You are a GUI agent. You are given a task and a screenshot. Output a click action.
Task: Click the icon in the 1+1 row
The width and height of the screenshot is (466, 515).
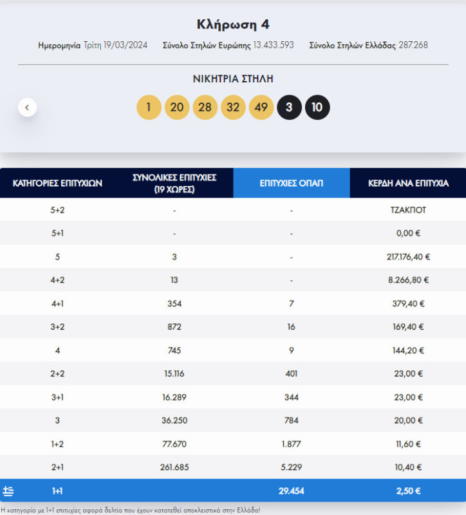(8, 491)
